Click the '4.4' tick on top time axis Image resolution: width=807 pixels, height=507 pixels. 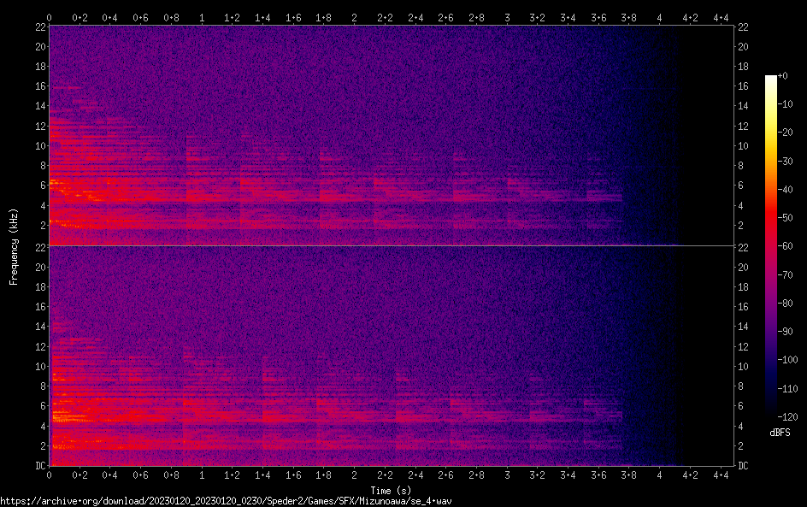(721, 17)
